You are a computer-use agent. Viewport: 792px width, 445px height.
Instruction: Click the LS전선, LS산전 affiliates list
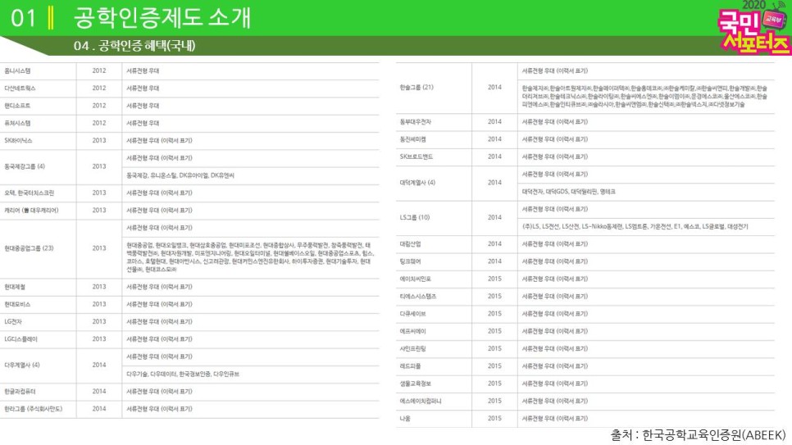coord(635,226)
